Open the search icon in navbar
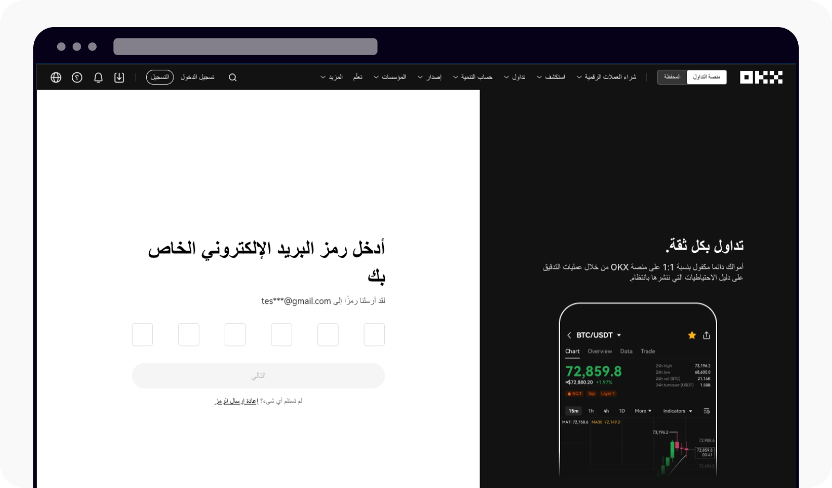 tap(232, 77)
